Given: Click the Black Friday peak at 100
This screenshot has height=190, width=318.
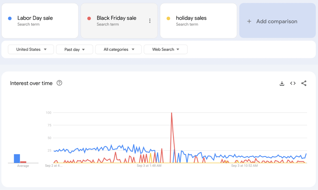Looking at the screenshot, I should 172,113.
